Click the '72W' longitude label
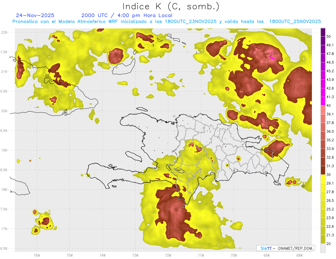Image resolution: width=336 pixels, height=259 pixels. click(x=168, y=255)
